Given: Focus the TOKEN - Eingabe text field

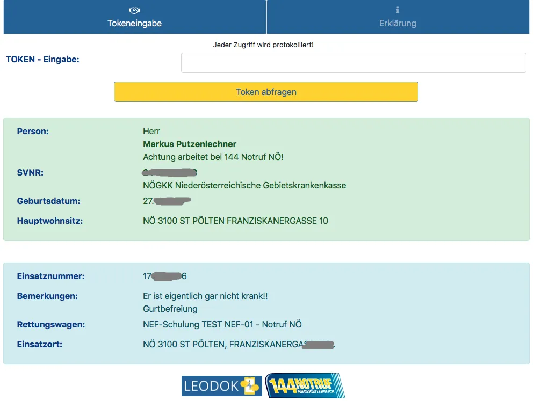Looking at the screenshot, I should pos(353,63).
